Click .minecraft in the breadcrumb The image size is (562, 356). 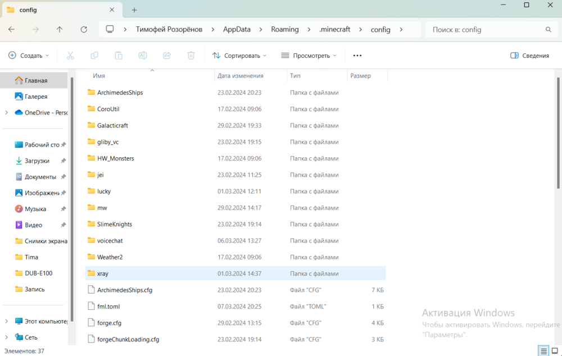click(335, 29)
